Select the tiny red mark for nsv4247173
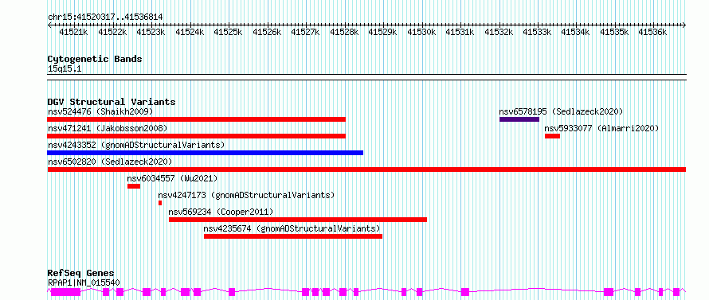This screenshot has height=300, width=709. tap(160, 203)
